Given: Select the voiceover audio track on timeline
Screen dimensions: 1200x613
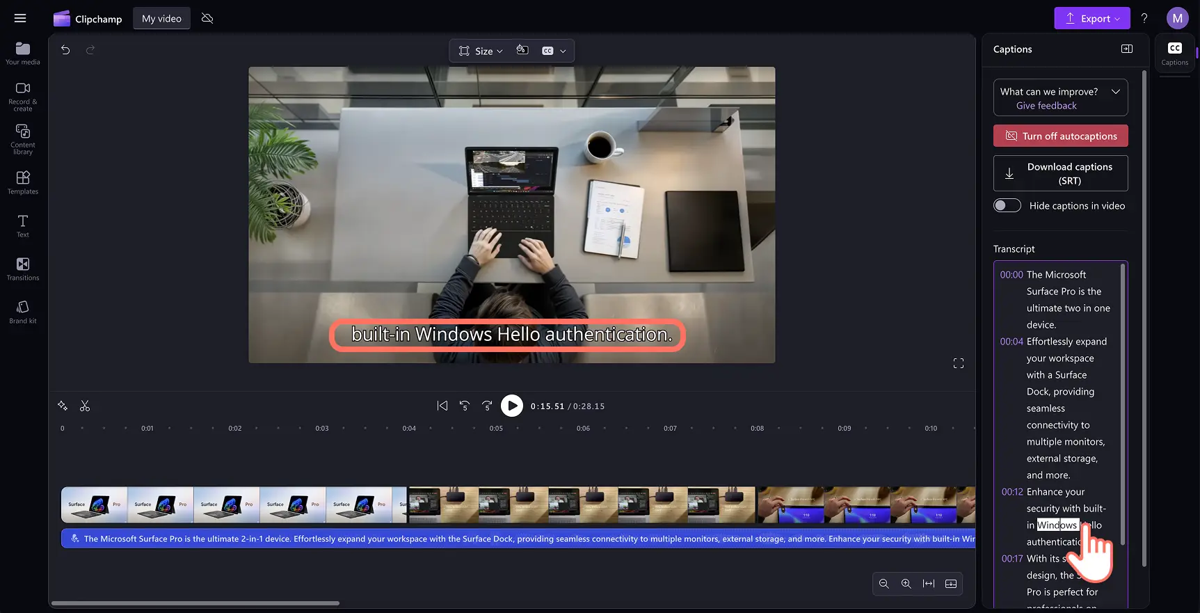Looking at the screenshot, I should coord(518,539).
